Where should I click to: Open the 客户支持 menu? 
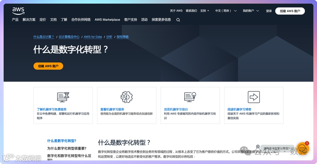pyautogui.click(x=131, y=20)
